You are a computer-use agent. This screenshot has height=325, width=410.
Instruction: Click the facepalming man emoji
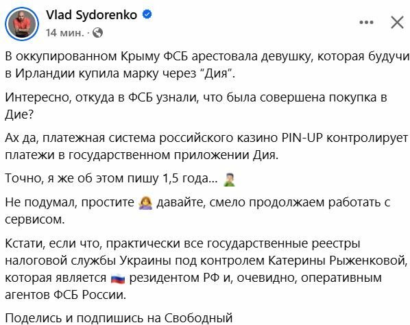(230, 180)
